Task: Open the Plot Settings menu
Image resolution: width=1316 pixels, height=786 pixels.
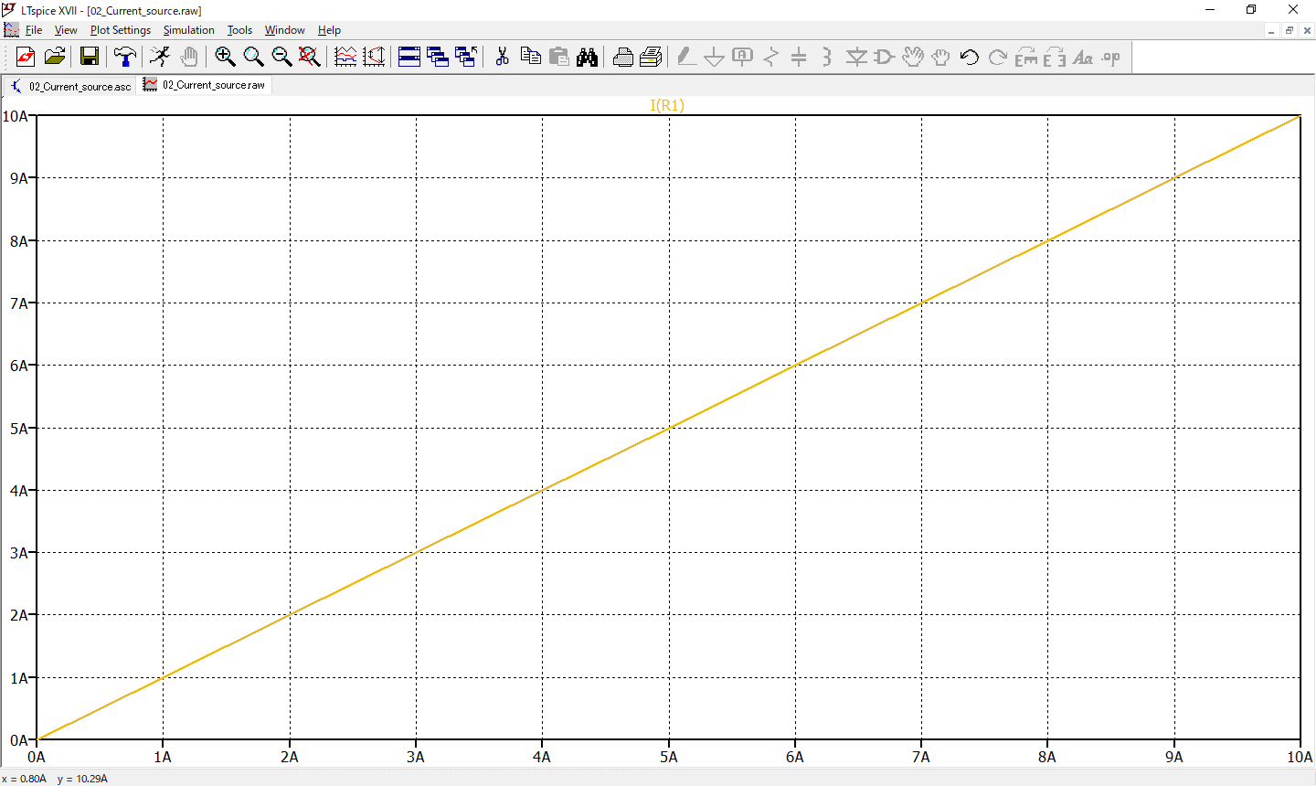Action: click(120, 30)
